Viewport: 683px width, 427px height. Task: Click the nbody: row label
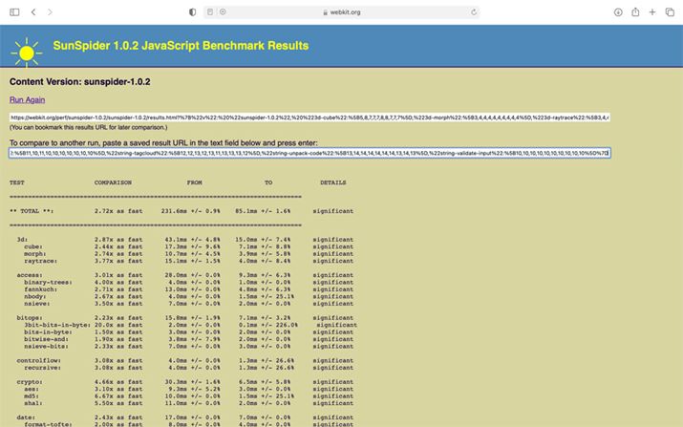coord(34,296)
